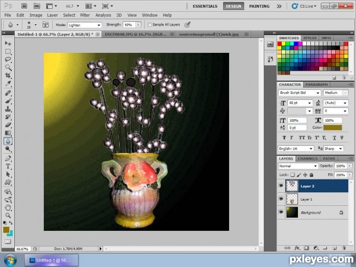Switch to the Channels tab
This screenshot has width=356, height=267.
tap(307, 158)
